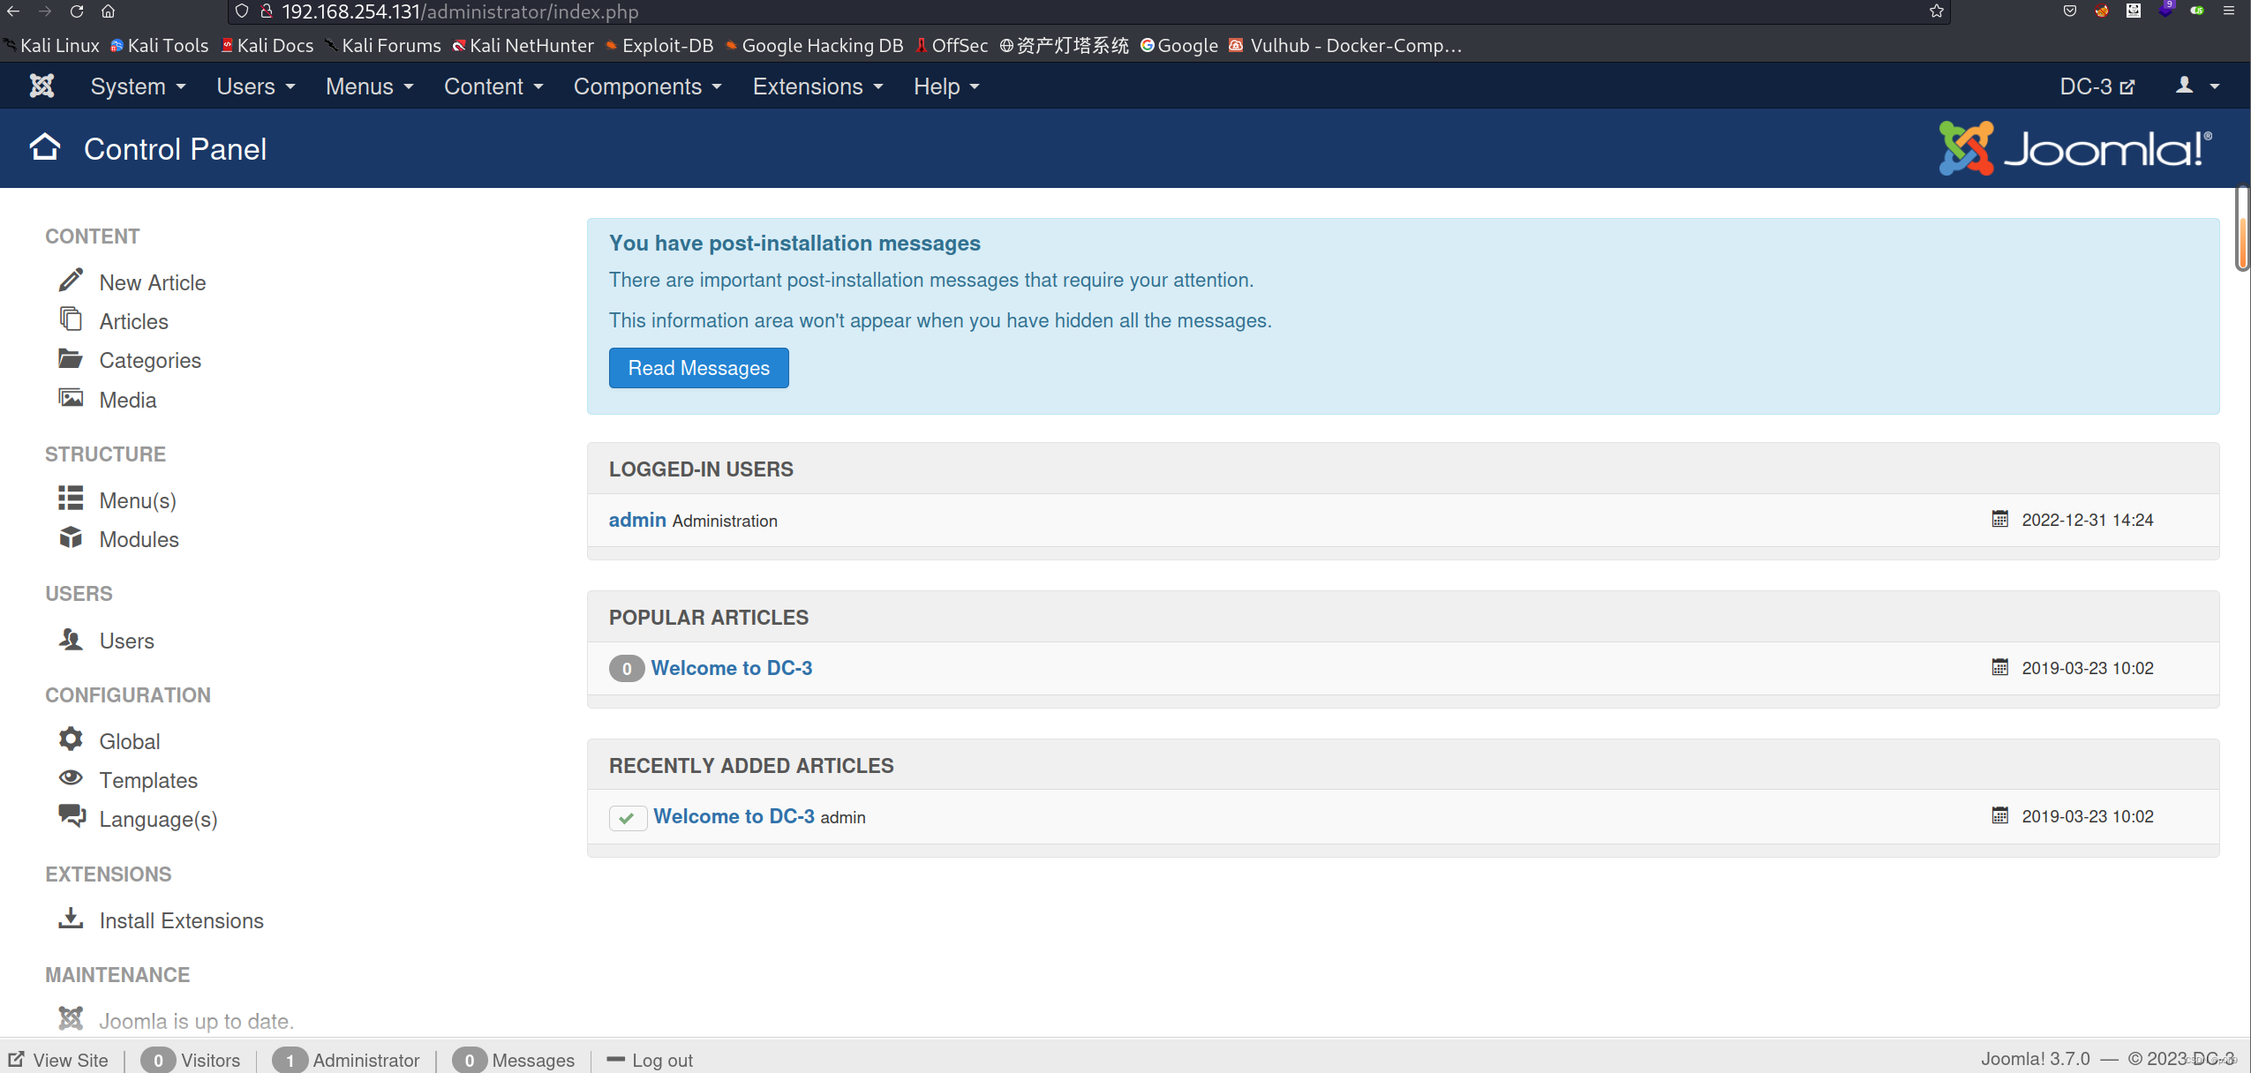Click the Log out link
Screen dimensions: 2251x1073
tap(661, 1060)
